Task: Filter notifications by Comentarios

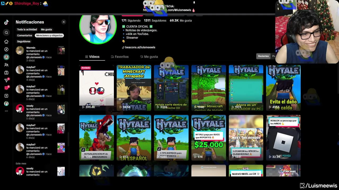Action: pyautogui.click(x=24, y=35)
